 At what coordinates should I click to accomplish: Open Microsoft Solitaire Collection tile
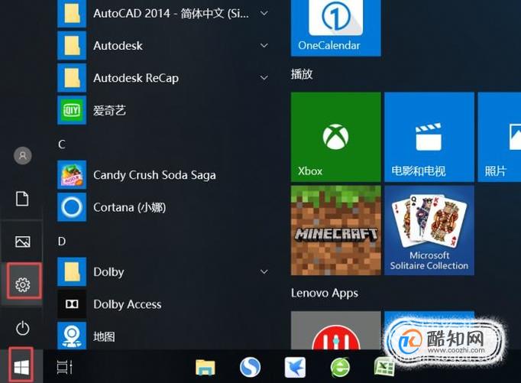point(429,230)
